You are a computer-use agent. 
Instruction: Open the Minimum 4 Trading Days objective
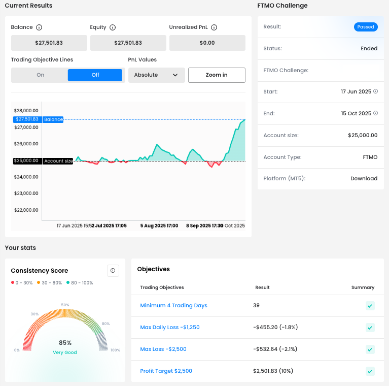[x=173, y=306]
